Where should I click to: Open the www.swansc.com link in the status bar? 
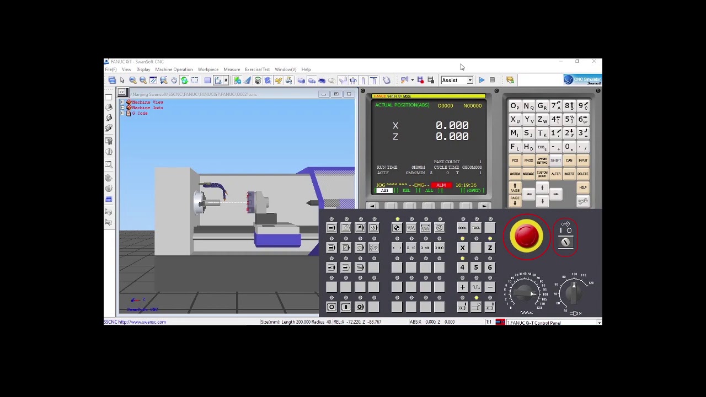tap(142, 322)
